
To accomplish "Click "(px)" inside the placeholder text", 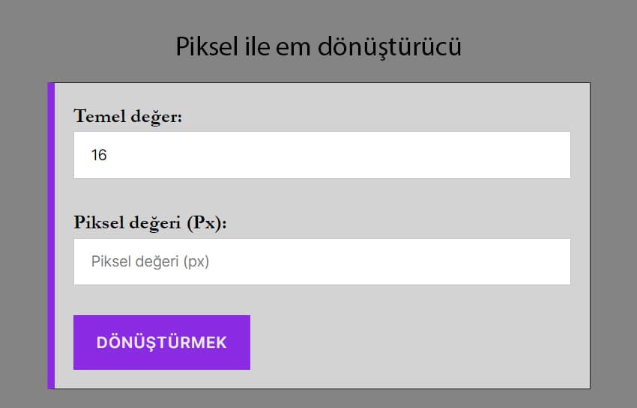I will pos(196,262).
